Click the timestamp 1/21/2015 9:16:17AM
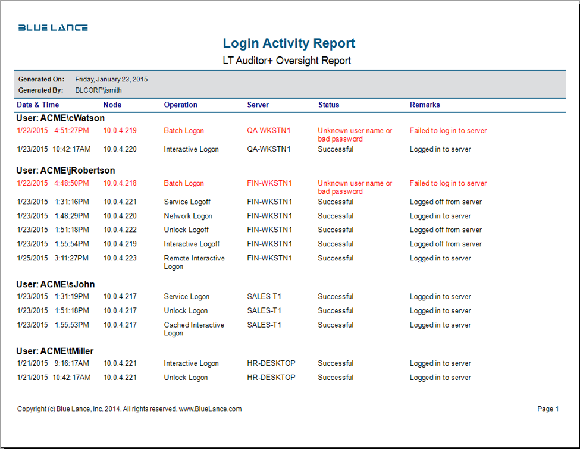Screen dimensions: 580x449 53,363
